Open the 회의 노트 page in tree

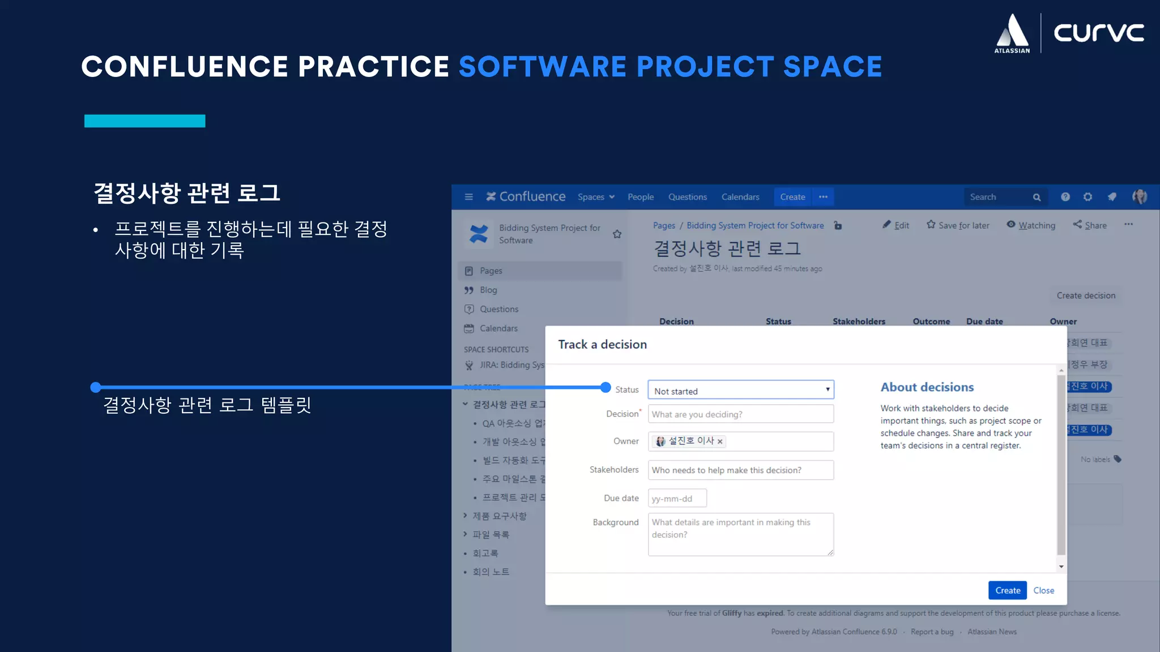(x=491, y=572)
